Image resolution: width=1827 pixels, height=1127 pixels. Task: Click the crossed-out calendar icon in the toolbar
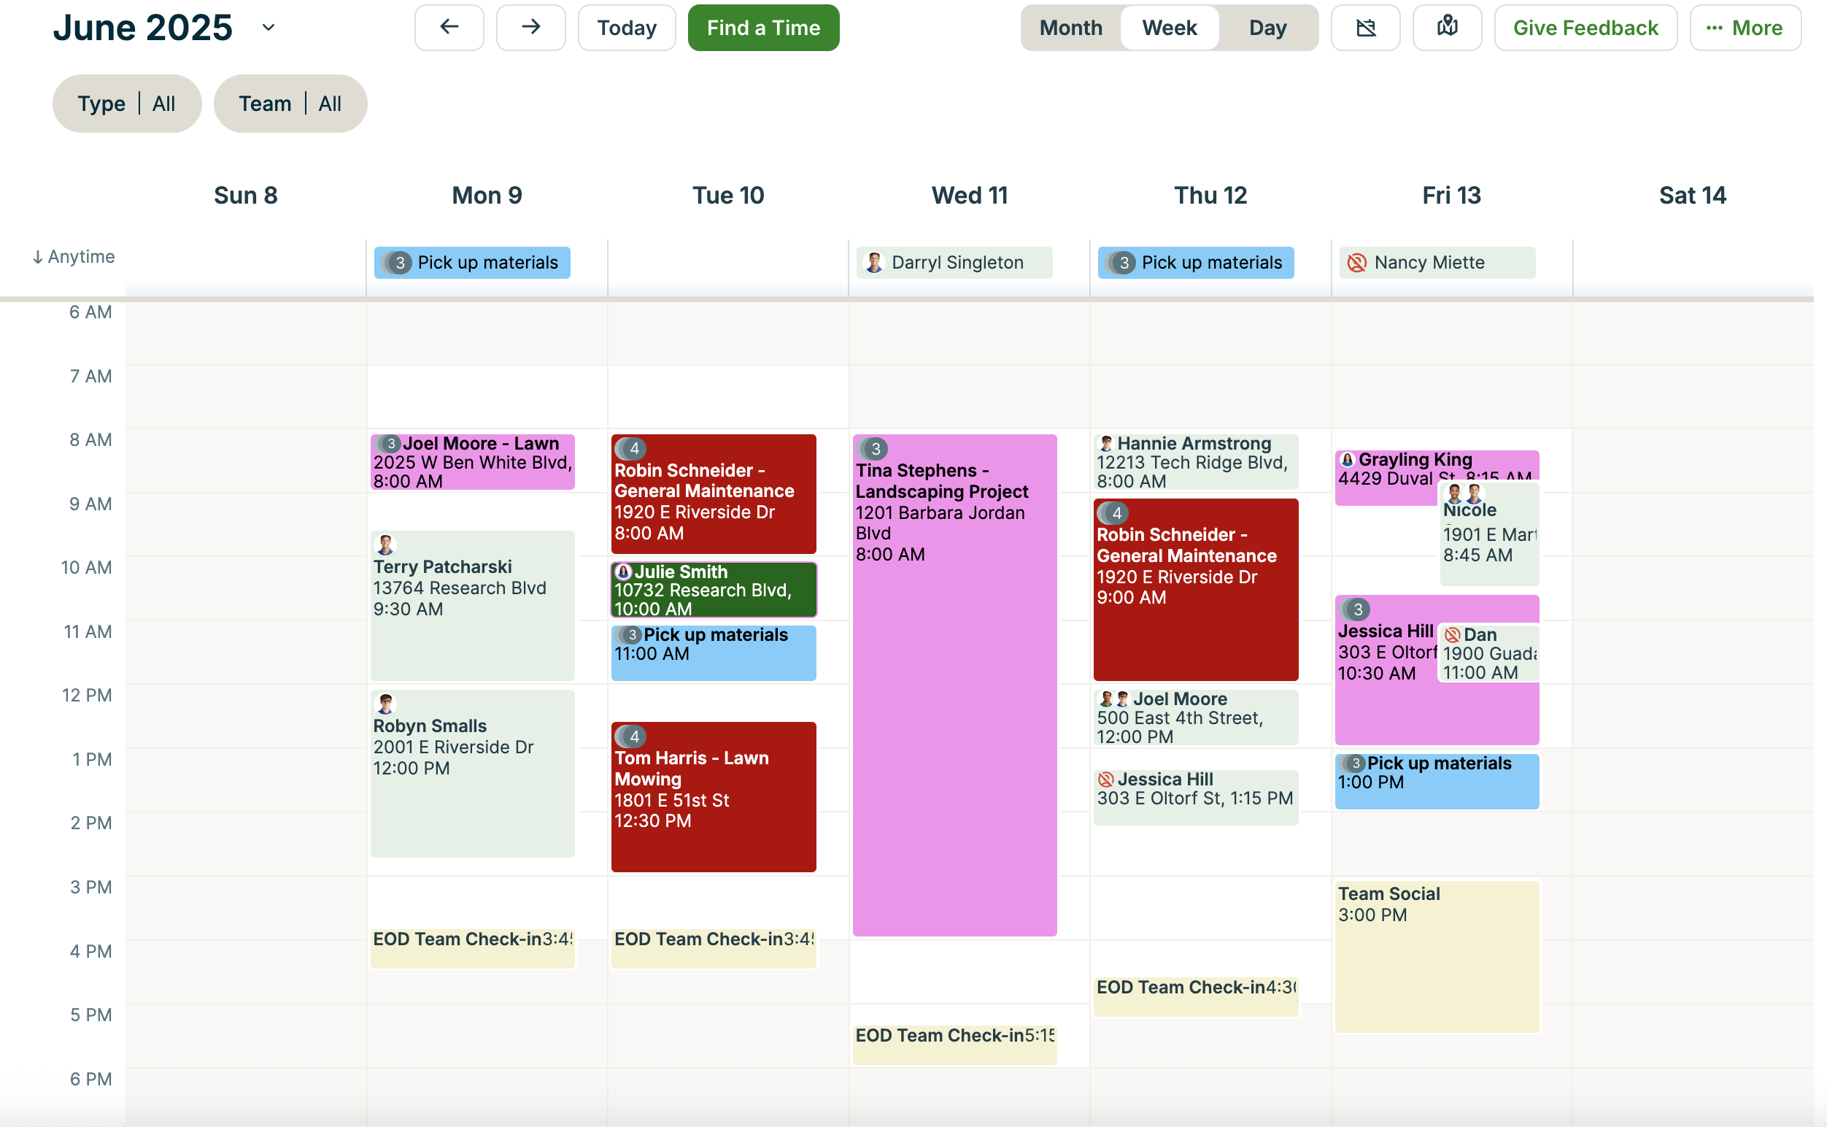(1365, 28)
